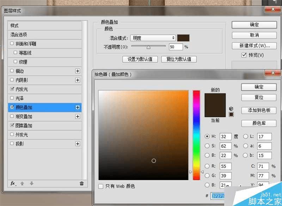Screen dimensions: 282x206
Task: Add another 颜色叠加 effect with plus icon
Action: tap(78, 107)
